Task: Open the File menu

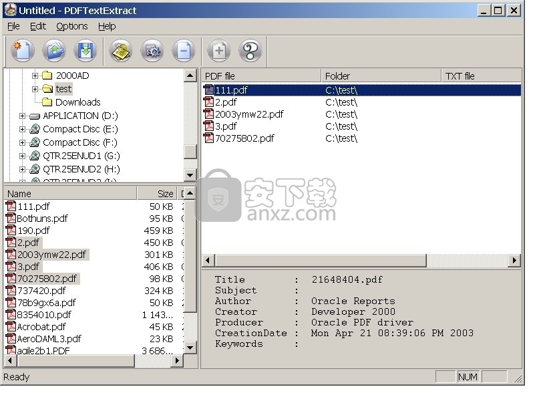Action: click(x=13, y=26)
